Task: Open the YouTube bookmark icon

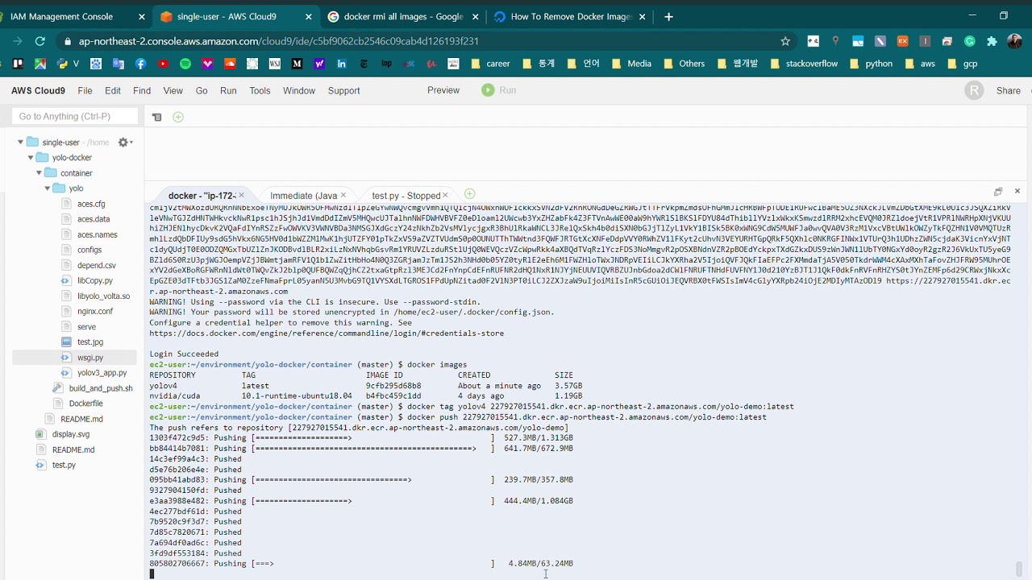Action: pos(164,64)
